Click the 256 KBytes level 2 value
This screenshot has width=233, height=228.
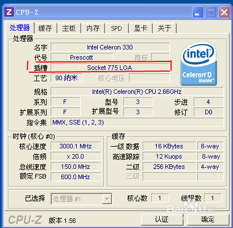(169, 167)
